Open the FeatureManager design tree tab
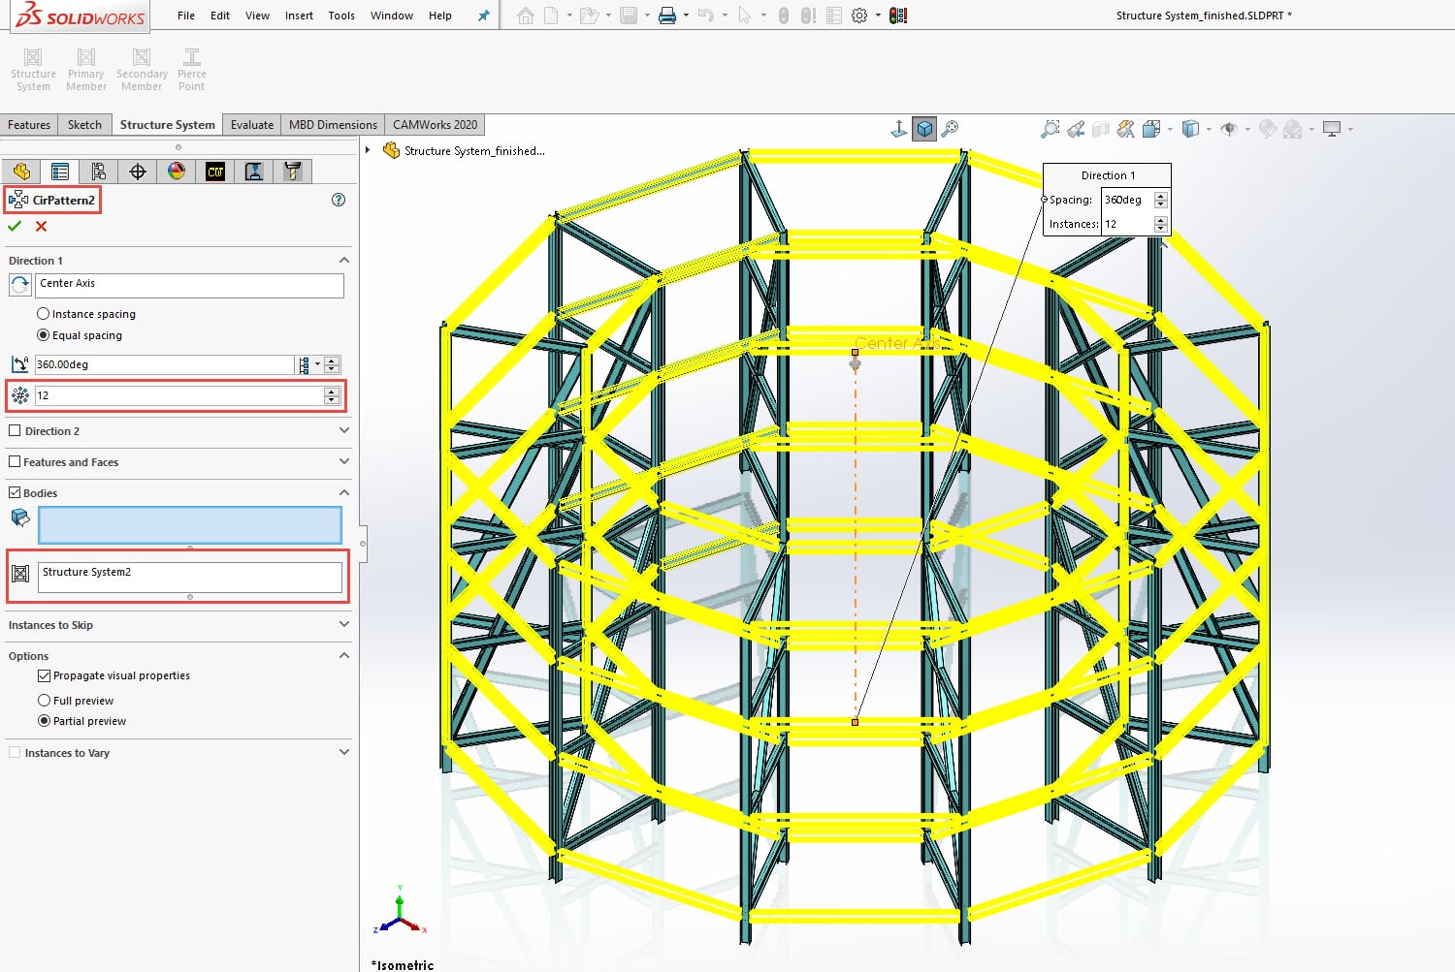 point(21,172)
